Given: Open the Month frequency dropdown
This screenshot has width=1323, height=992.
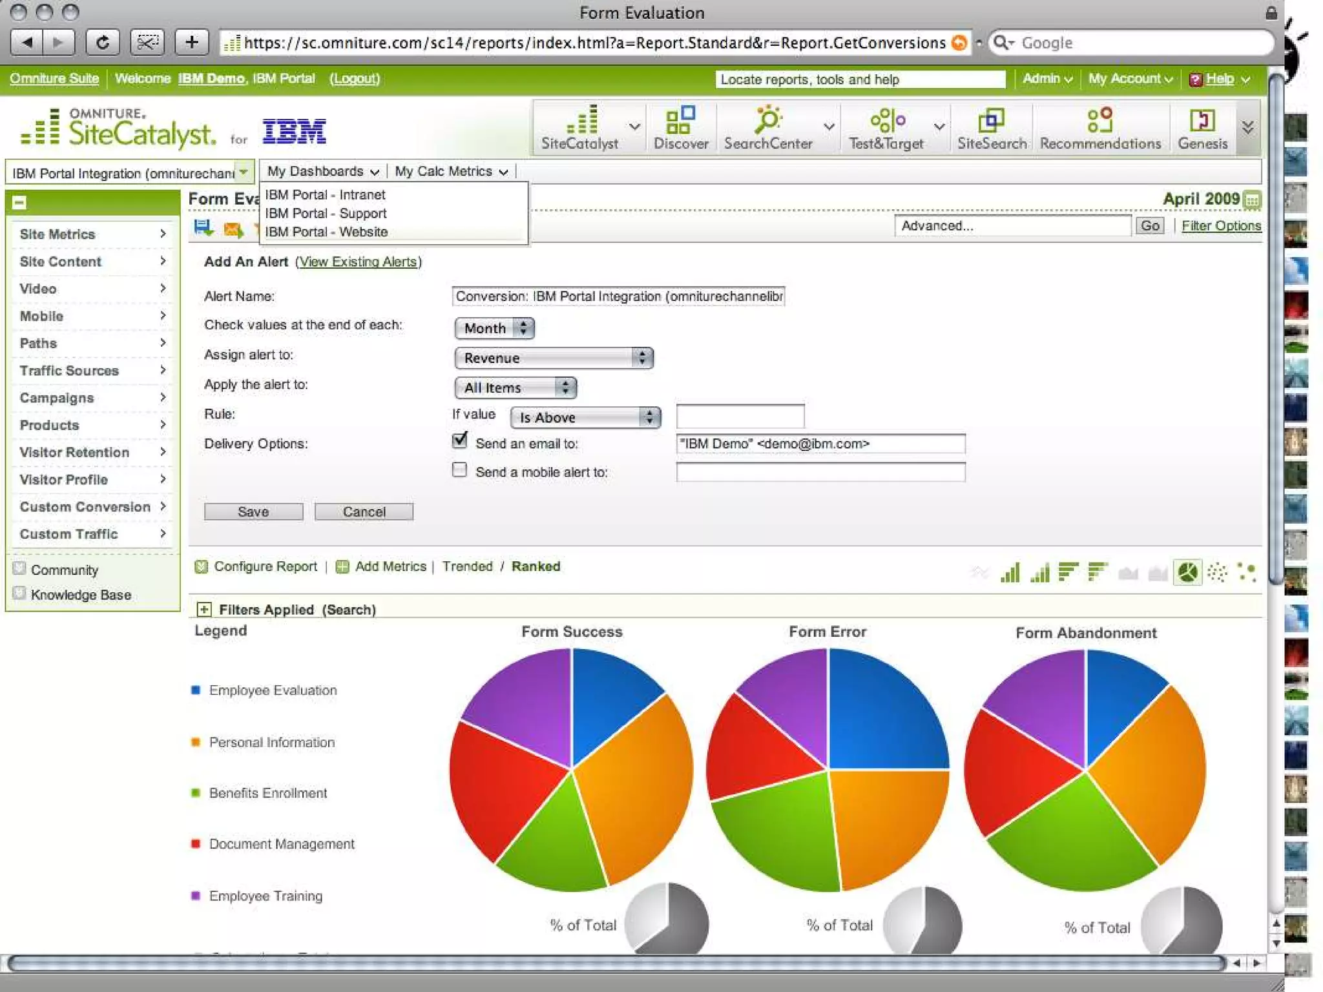Looking at the screenshot, I should point(494,328).
